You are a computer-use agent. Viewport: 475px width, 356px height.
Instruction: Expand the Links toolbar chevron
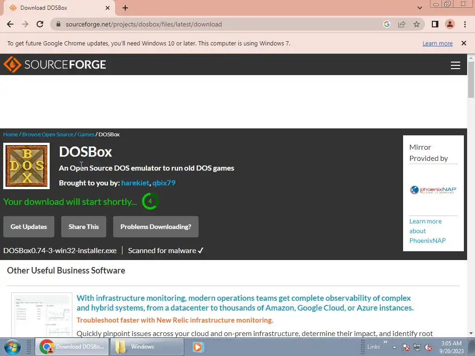tap(385, 342)
